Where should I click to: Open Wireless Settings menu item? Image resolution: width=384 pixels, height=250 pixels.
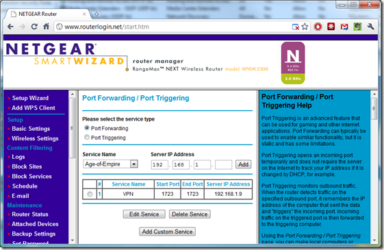(35, 138)
